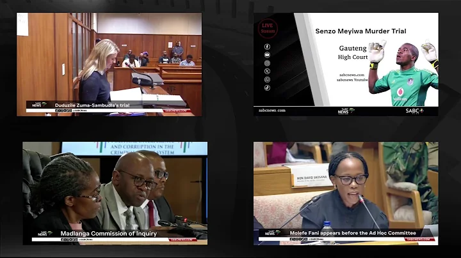461x258 pixels.
Task: Click the TikTok icon in Senzo Meyiwa panel
Action: [x=267, y=87]
